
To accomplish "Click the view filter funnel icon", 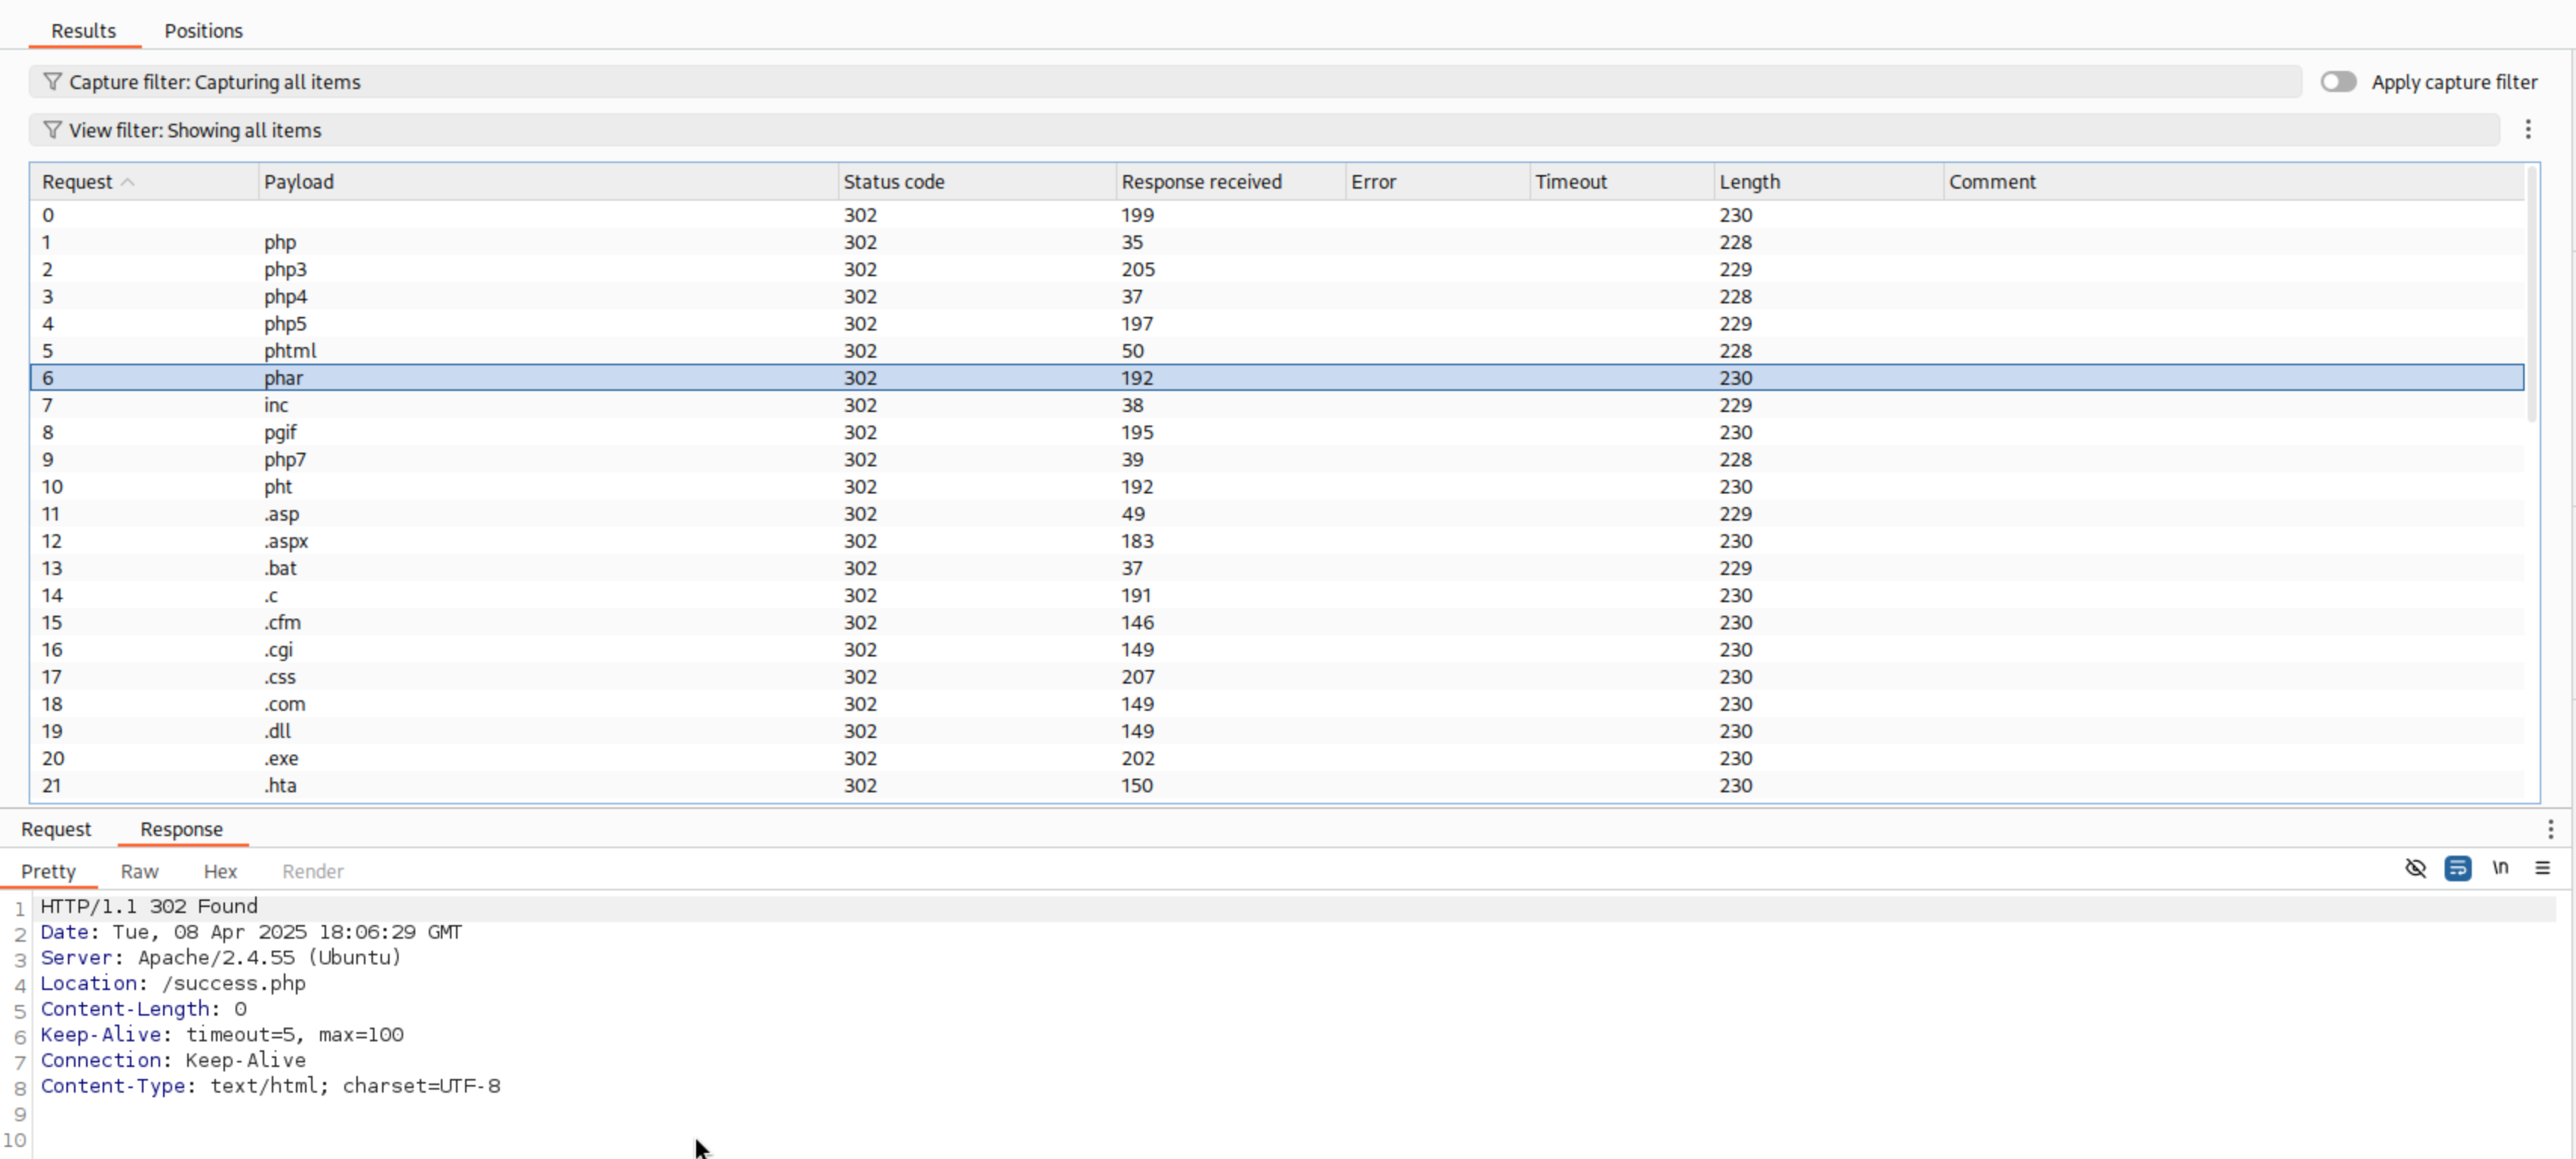I will (52, 130).
